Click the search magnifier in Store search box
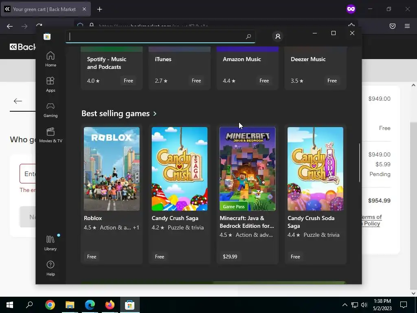 248,36
